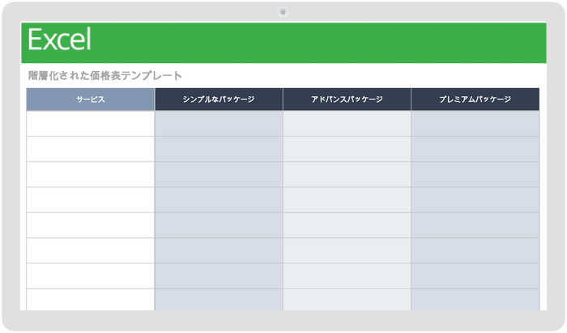
Task: Select sixth row cell under シンプルなパッケージ
Action: click(x=219, y=251)
